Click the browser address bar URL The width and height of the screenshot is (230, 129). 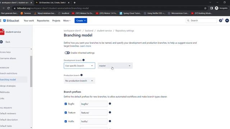point(53,8)
